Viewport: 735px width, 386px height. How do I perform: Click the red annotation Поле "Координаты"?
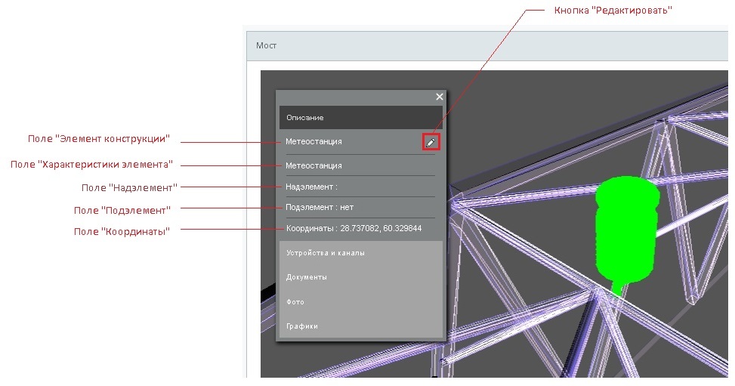(121, 231)
